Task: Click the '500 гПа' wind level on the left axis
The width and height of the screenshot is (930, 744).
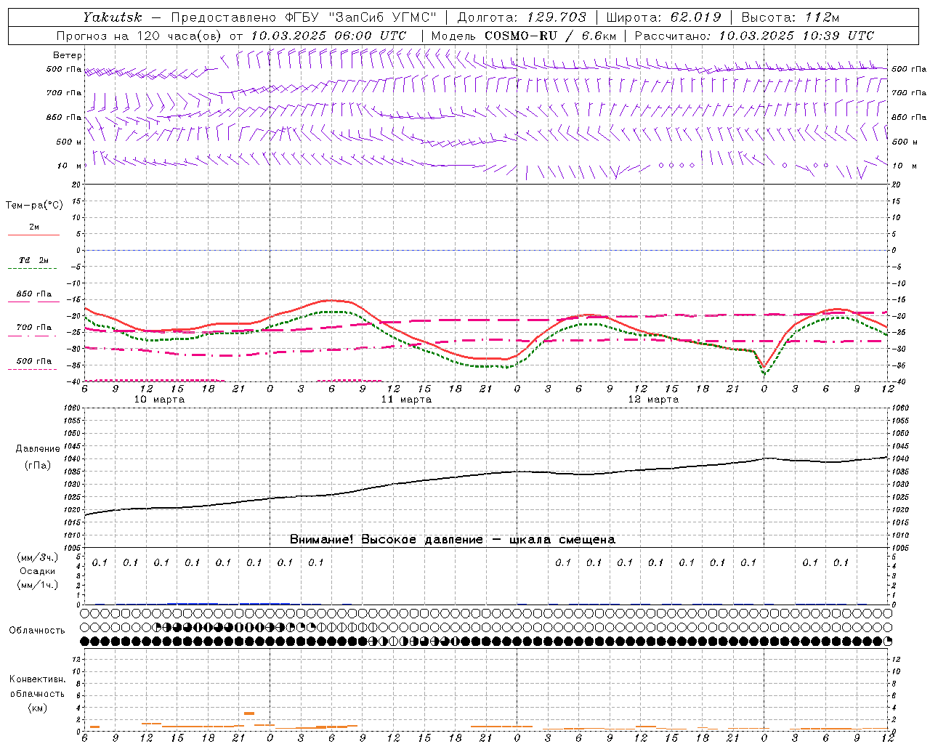Action: tap(64, 69)
